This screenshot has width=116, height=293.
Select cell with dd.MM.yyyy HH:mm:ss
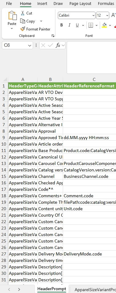pyautogui.click(x=89, y=138)
